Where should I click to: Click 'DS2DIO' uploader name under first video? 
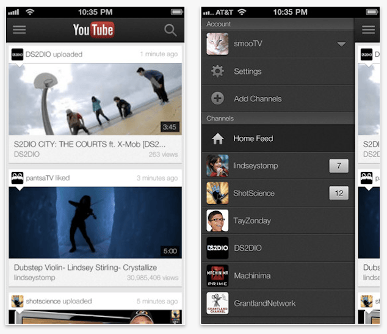pyautogui.click(x=27, y=154)
